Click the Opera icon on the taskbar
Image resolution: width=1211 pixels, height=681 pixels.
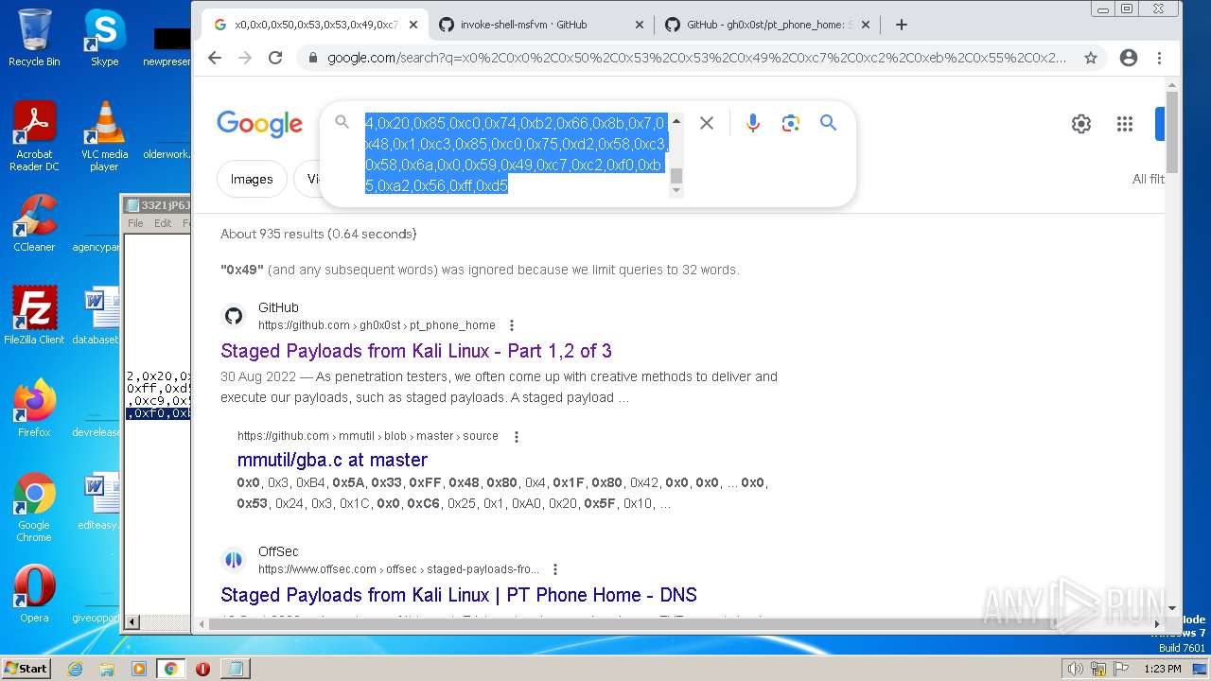202,669
